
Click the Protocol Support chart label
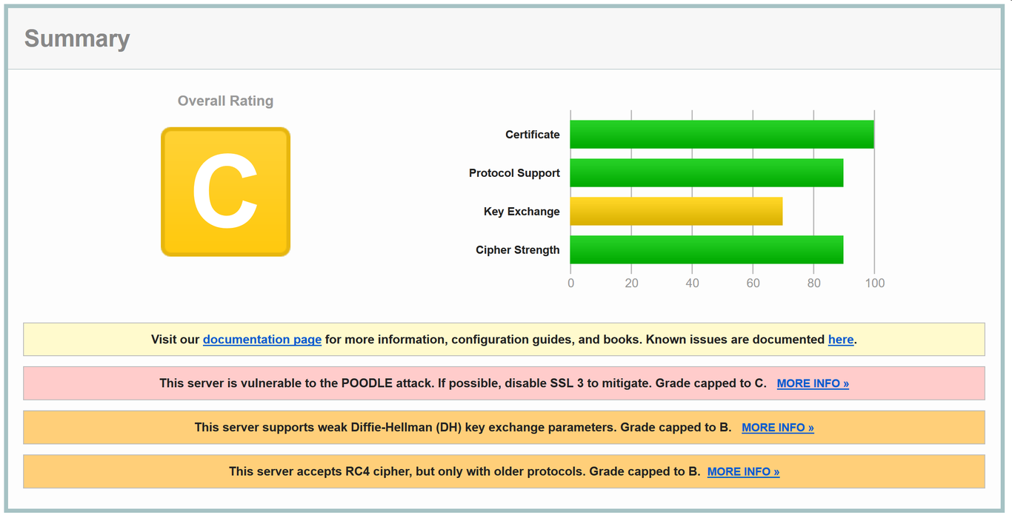[x=514, y=173]
